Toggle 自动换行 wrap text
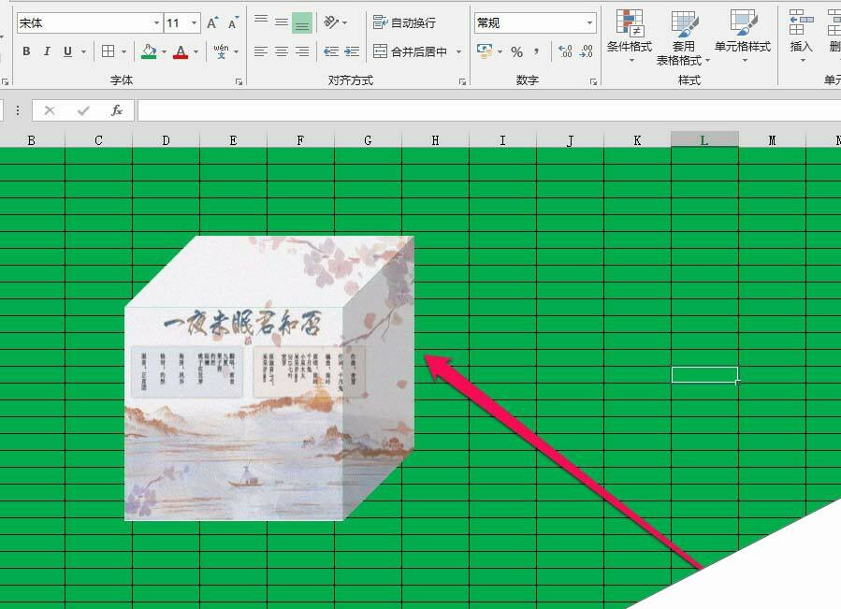This screenshot has height=609, width=841. (x=404, y=22)
